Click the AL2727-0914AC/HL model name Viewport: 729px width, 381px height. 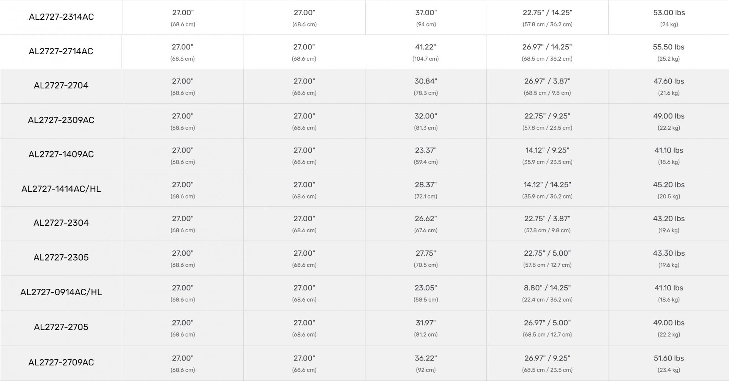(61, 292)
